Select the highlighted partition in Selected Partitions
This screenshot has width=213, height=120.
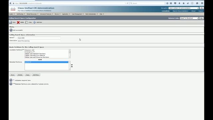tap(47, 62)
